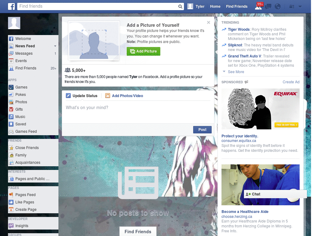Click the search magnifier icon
This screenshot has width=315, height=236.
[180, 6]
